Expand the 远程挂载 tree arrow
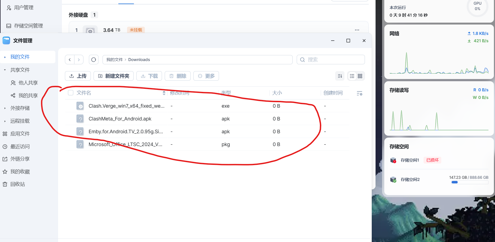Image resolution: width=495 pixels, height=242 pixels. 5,121
